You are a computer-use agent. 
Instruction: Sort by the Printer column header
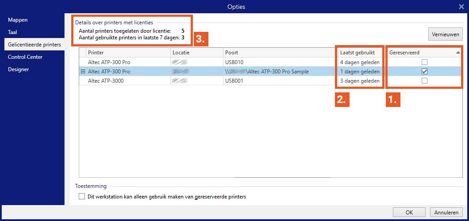[128, 53]
